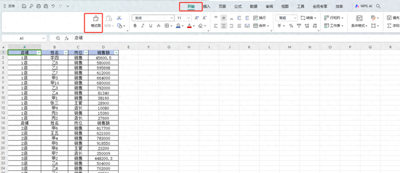Click the 求和 (Sum) button
This screenshot has height=173, width=400.
click(x=393, y=26)
